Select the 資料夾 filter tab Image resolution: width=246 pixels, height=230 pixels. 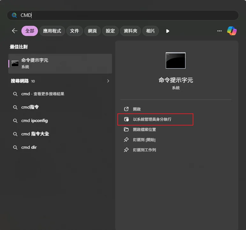click(x=130, y=31)
